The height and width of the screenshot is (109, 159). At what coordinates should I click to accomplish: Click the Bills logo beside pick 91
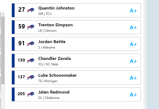pos(31,44)
